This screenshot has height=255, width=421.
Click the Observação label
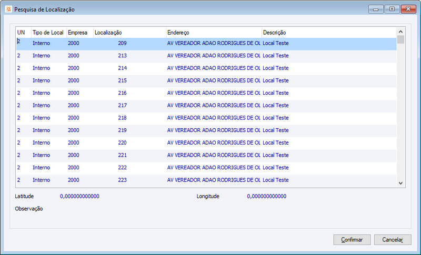tap(29, 209)
